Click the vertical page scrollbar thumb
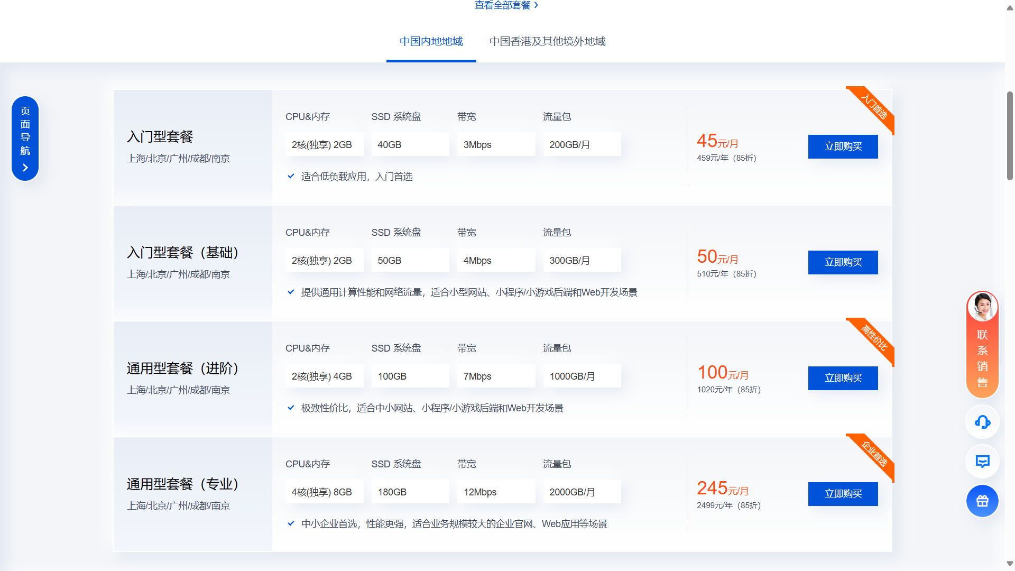1015x571 pixels. pos(1010,136)
